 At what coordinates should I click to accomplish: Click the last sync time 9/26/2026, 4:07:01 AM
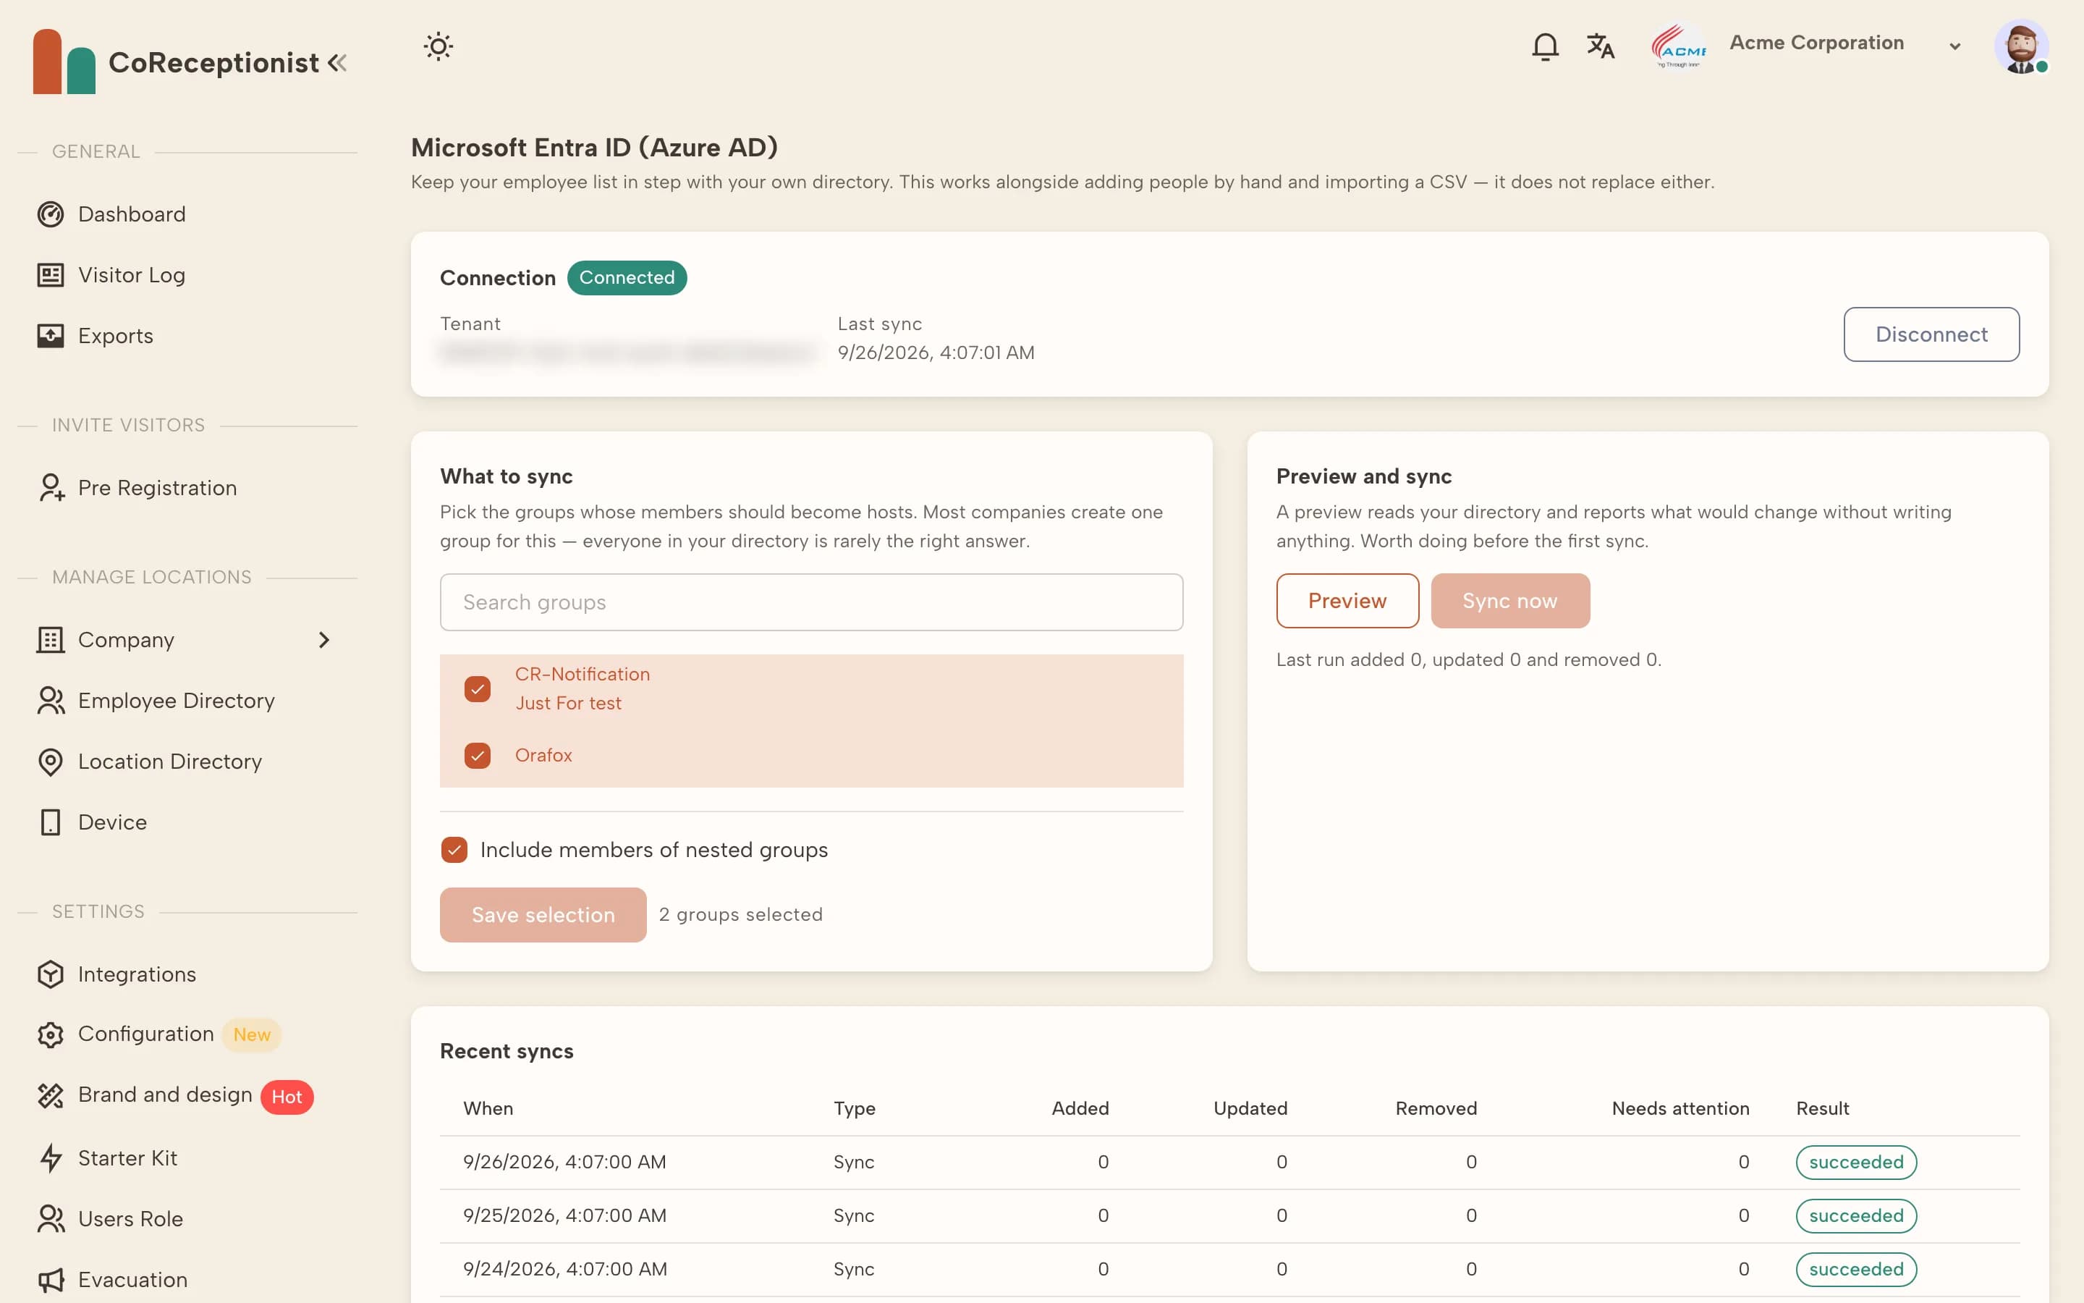pos(936,353)
